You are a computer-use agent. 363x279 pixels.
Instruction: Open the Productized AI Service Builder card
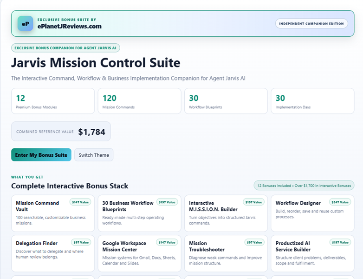[312, 253]
